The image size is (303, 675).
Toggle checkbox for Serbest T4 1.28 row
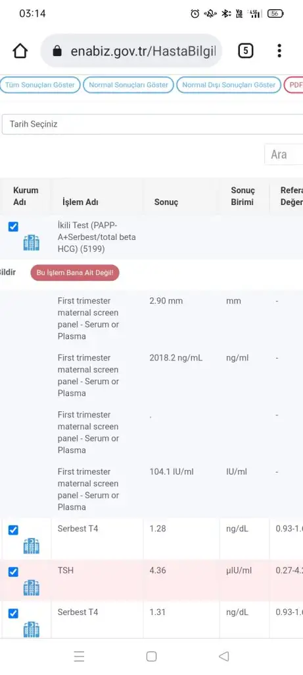[x=13, y=530]
